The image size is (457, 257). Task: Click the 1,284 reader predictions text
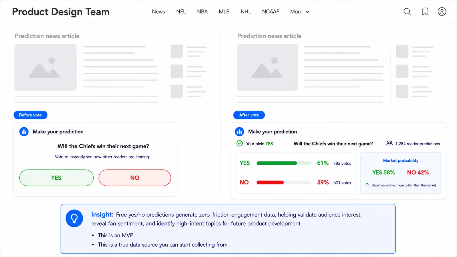coord(418,144)
